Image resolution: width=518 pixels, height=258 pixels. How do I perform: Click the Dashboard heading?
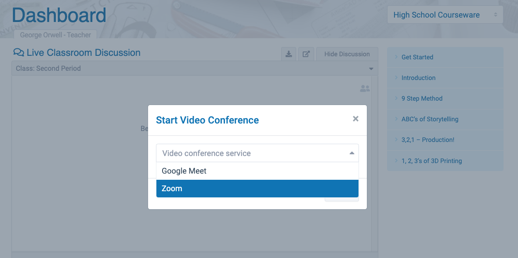tap(59, 15)
